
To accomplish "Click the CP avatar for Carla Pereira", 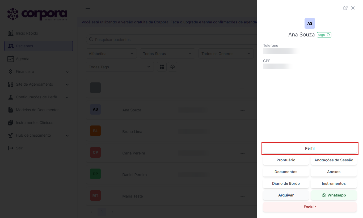I will pos(95,152).
